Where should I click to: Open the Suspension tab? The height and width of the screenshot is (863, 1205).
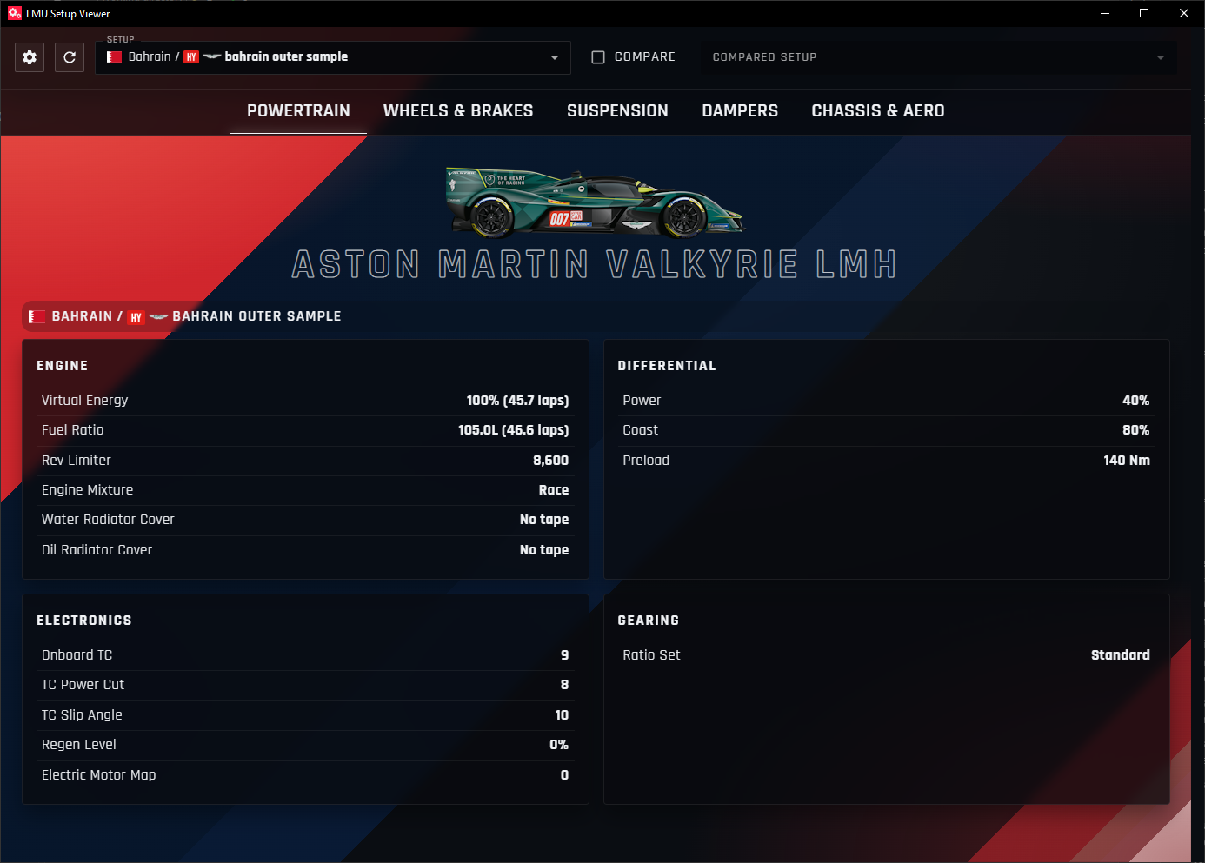pos(618,110)
